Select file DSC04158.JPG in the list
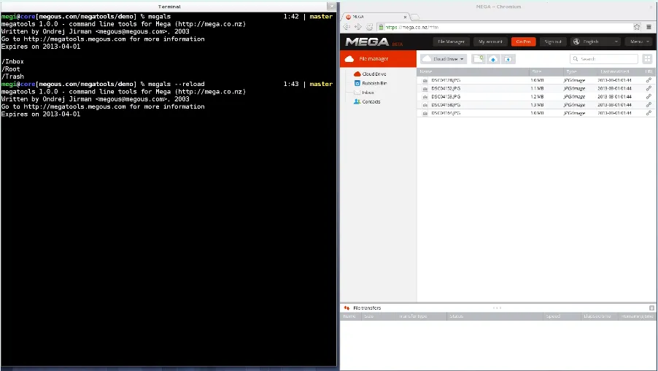Viewport: 658px width, 371px height. [446, 105]
